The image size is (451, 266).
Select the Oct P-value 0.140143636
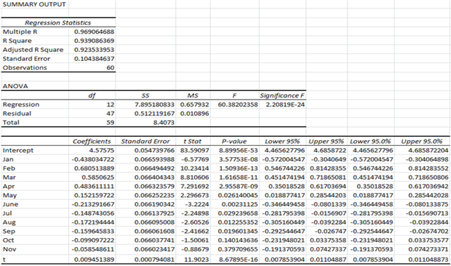tap(238, 240)
